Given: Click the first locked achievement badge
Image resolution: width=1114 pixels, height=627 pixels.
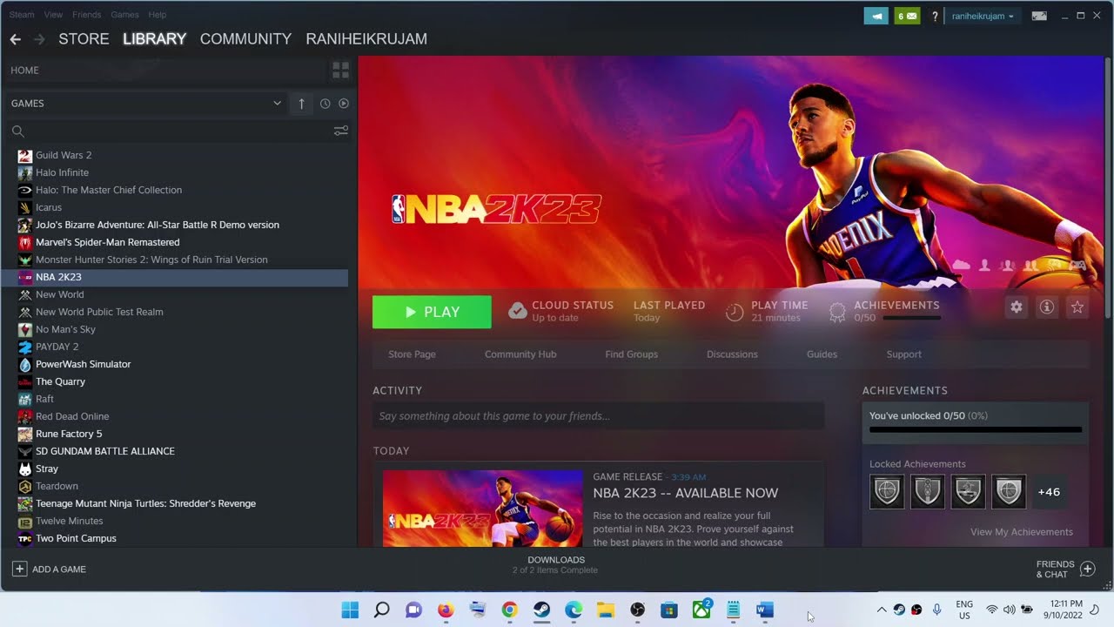Looking at the screenshot, I should click(x=887, y=492).
